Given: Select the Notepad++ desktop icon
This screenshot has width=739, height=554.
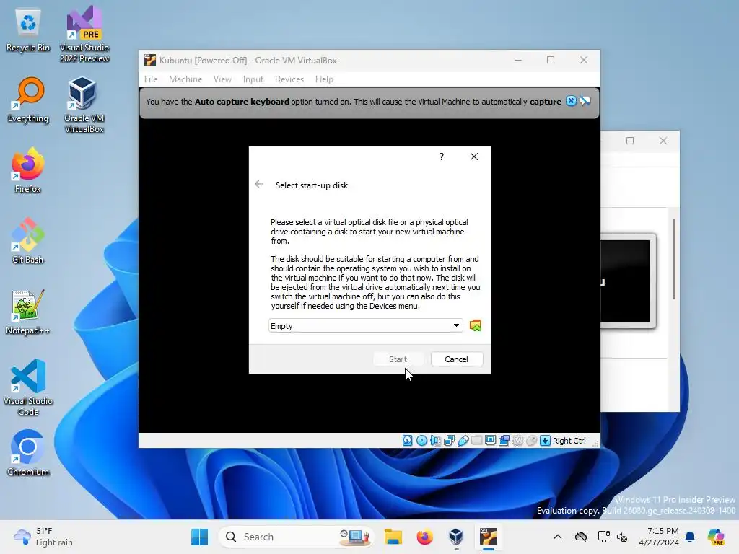Looking at the screenshot, I should 28,312.
